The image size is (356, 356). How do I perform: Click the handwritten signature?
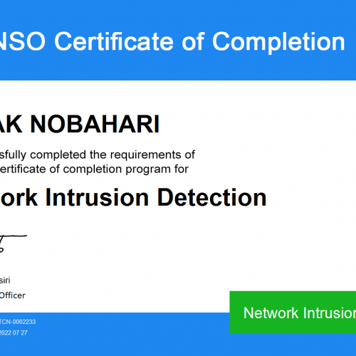13,244
